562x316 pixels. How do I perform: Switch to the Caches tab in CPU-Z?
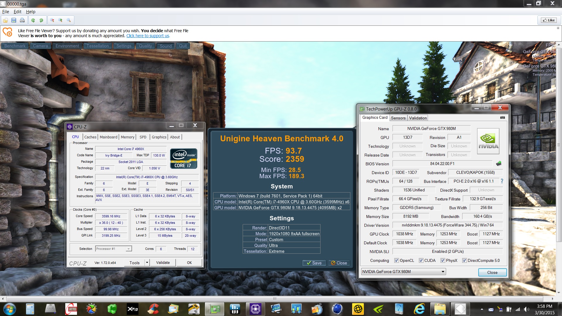click(x=90, y=137)
